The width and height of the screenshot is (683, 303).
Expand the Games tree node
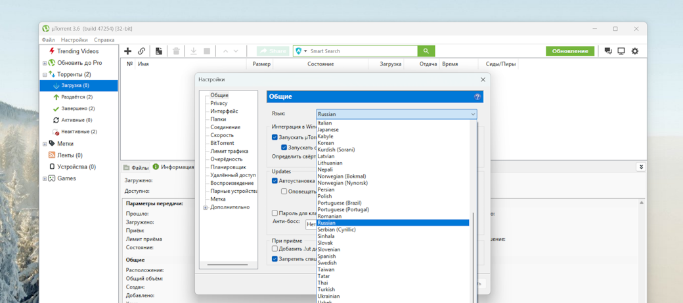click(x=45, y=178)
